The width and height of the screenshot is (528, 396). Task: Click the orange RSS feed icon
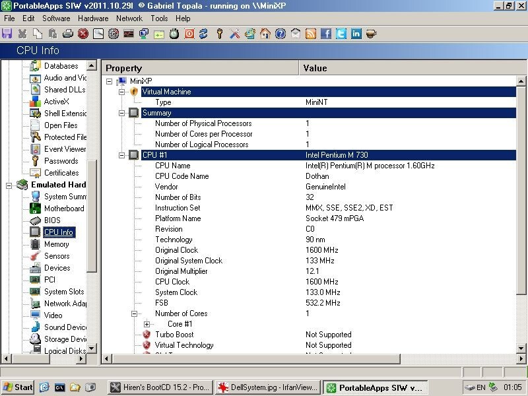coord(310,34)
